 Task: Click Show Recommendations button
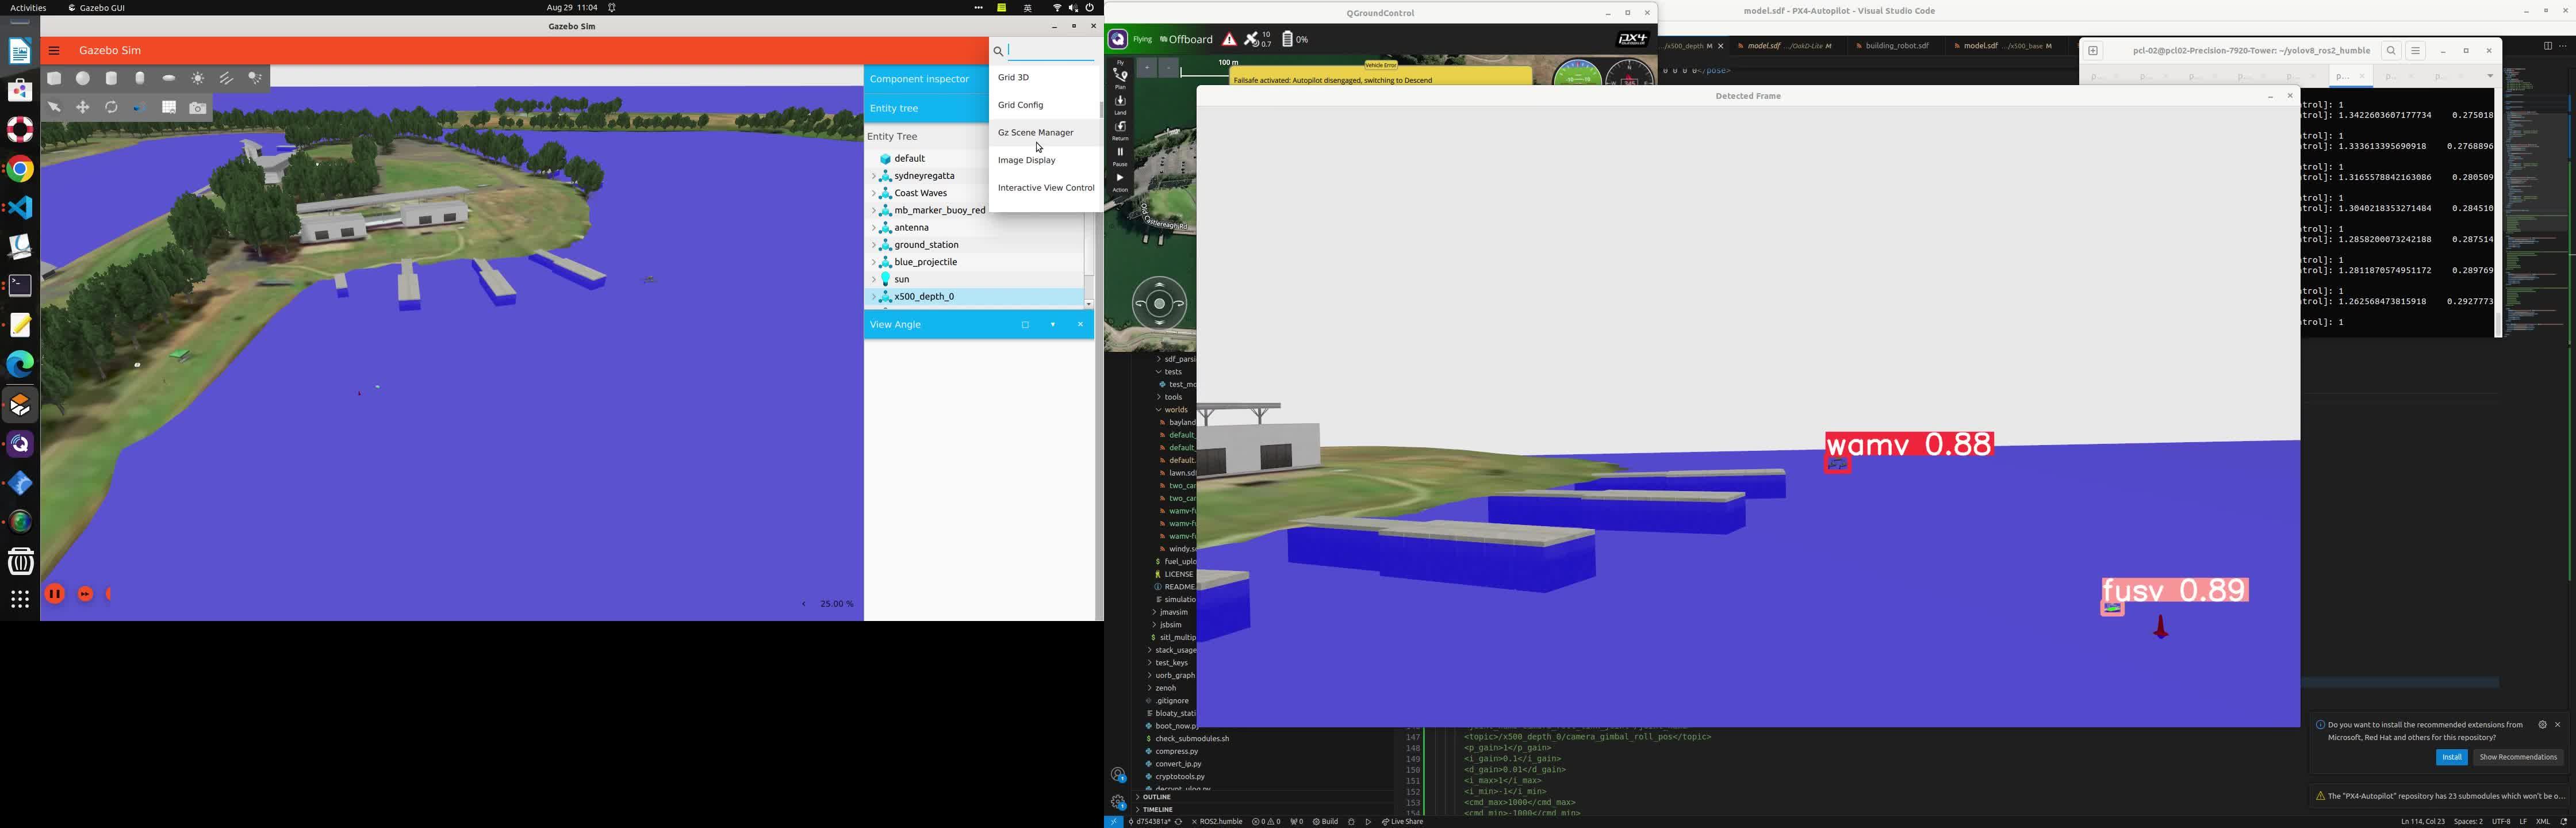click(x=2518, y=757)
